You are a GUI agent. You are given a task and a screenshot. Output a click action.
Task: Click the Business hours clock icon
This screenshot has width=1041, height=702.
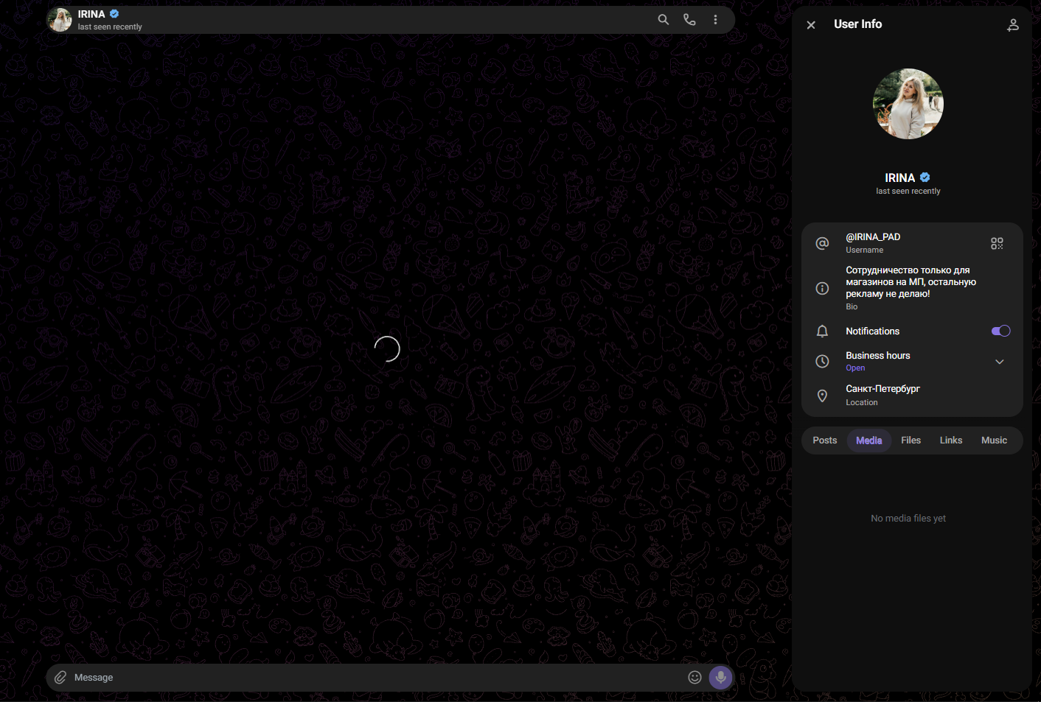[x=823, y=361]
